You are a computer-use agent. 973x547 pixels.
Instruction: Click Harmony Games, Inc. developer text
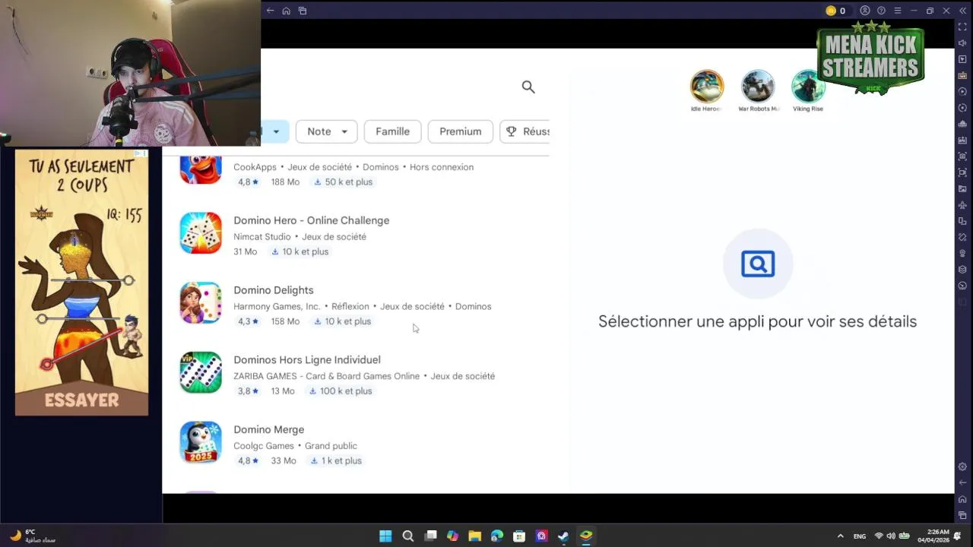pos(277,307)
